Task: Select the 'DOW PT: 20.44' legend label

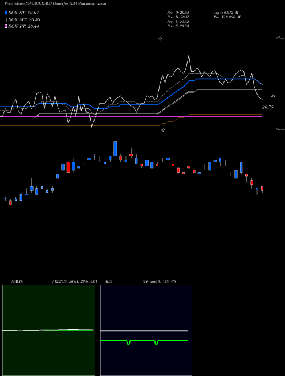Action: 23,27
